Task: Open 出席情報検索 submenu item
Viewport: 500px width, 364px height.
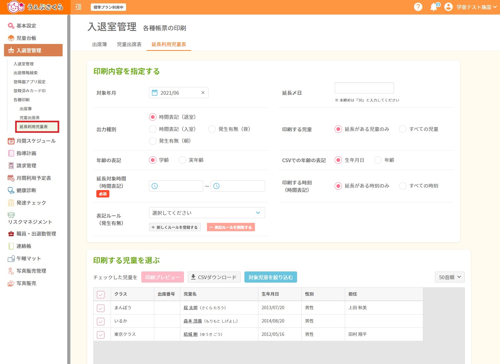Action: [x=25, y=73]
